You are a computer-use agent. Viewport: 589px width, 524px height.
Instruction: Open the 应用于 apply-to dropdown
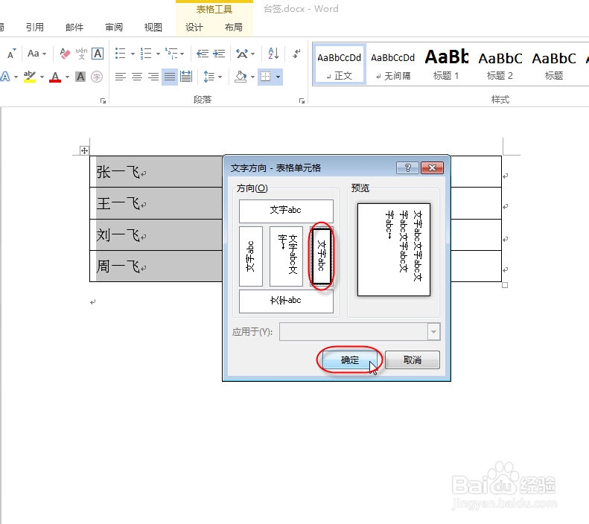point(433,332)
